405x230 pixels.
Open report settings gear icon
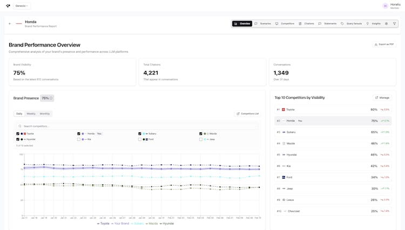(x=387, y=24)
